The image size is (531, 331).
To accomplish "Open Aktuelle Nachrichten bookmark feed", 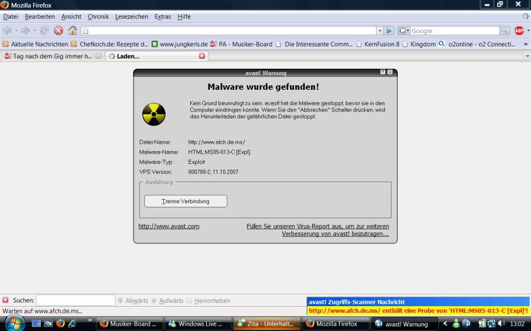I will click(x=35, y=44).
